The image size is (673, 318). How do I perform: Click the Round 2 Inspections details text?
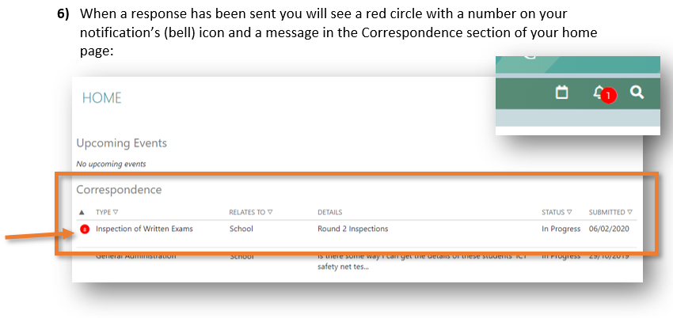click(x=352, y=229)
